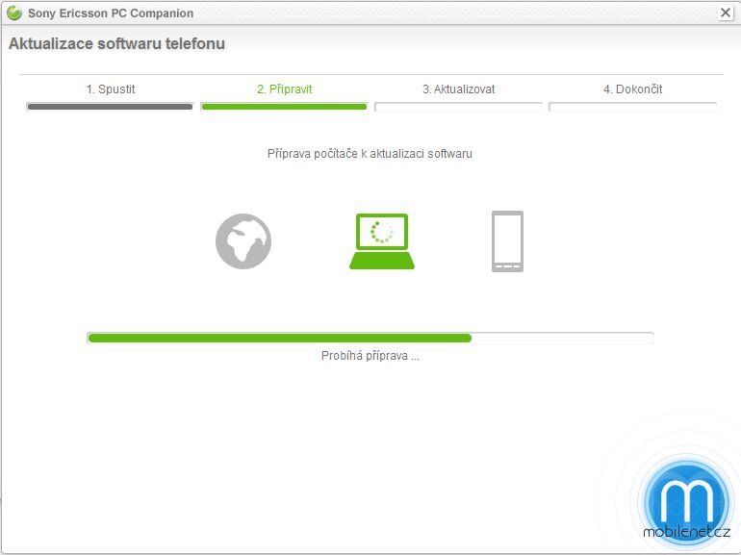Click the Sony Ericsson logo in title bar
Screen dimensions: 741x555
click(14, 13)
